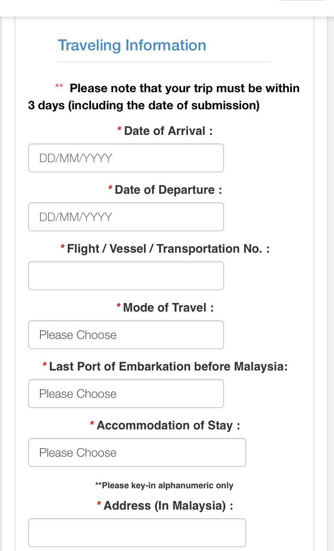
Task: Click the "Date of Arrival :" label text
Action: click(168, 131)
